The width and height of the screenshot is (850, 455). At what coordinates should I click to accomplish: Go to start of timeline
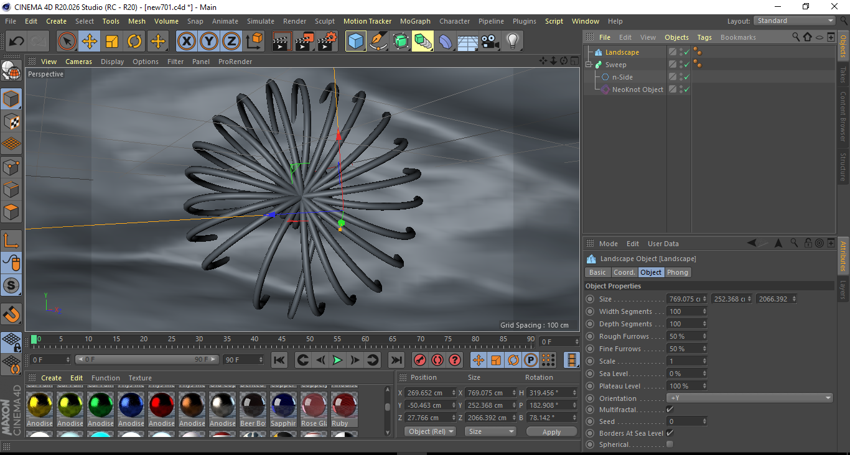pyautogui.click(x=279, y=360)
